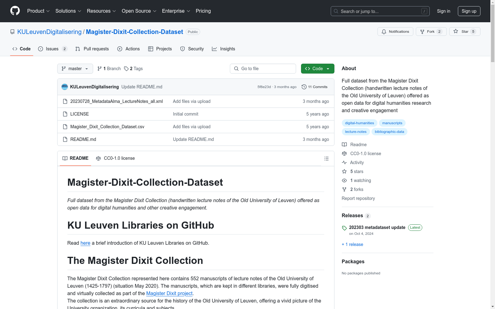View the 2 forks list

coord(353,189)
